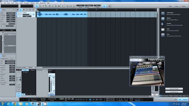Open the Song dropdown arrow top-right
Image resolution: width=189 pixels, height=106 pixels.
(x=180, y=6)
